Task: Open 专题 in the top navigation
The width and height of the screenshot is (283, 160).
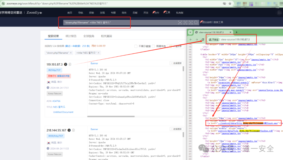Action: pyautogui.click(x=113, y=13)
